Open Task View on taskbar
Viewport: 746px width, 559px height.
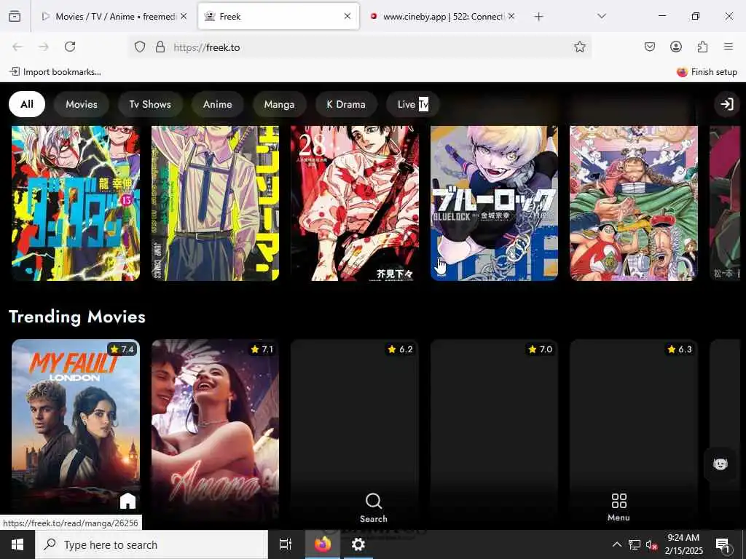point(286,544)
